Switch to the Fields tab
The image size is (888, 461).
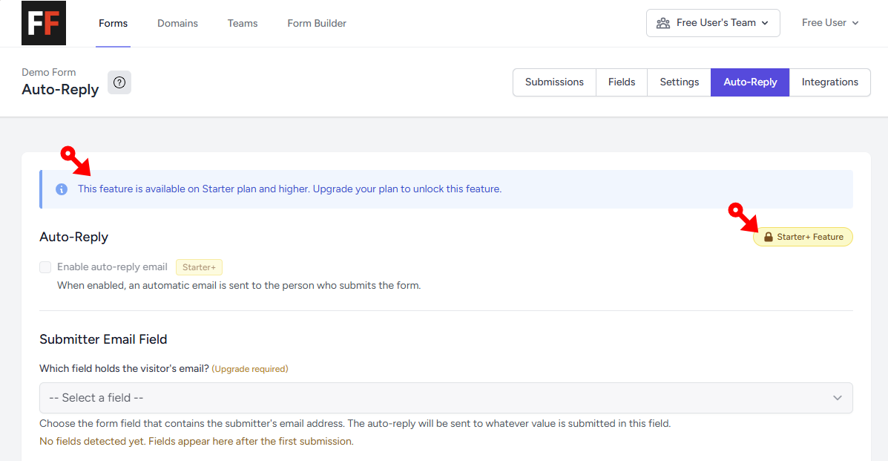point(622,82)
